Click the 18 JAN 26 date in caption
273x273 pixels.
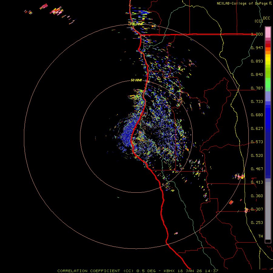coord(190,271)
